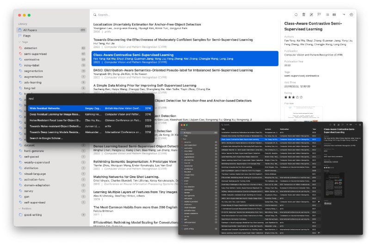Open the good-writing folder
370x244 pixels.
[x=32, y=214]
